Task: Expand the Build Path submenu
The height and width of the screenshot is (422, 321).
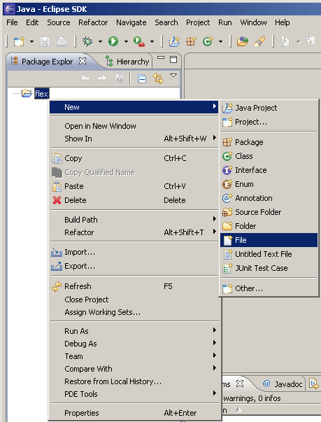Action: [x=134, y=220]
